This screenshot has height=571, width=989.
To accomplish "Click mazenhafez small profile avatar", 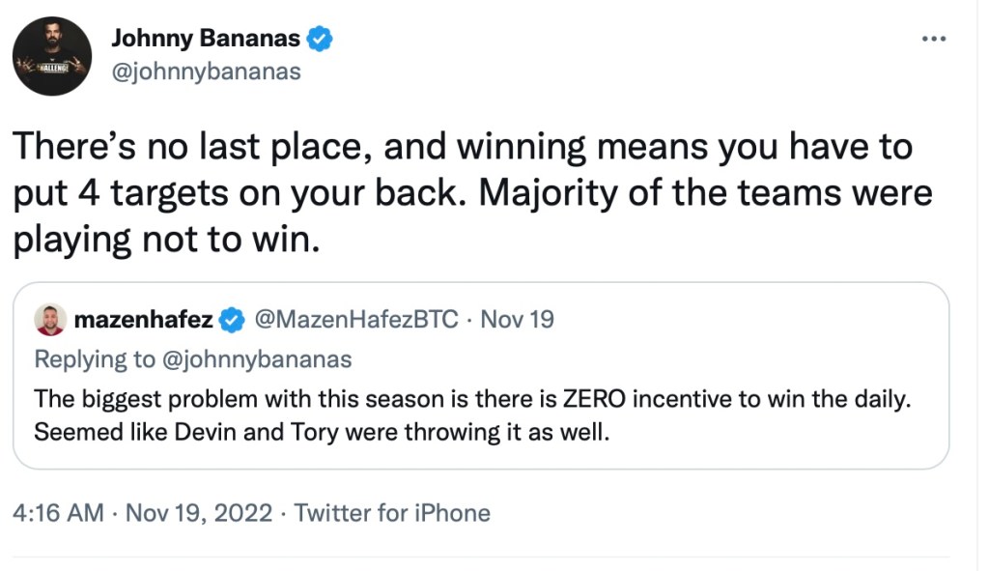I will tap(50, 320).
